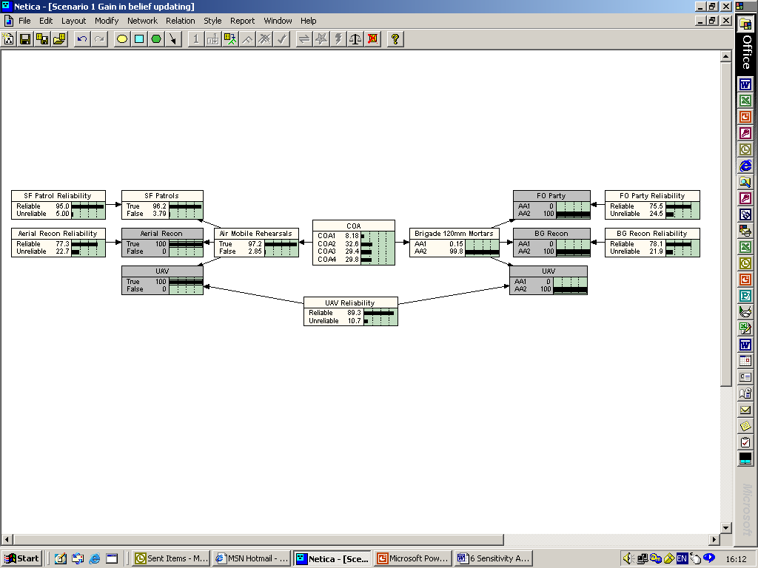Click the red crossed-out box toolbar icon
758x568 pixels.
tap(373, 39)
